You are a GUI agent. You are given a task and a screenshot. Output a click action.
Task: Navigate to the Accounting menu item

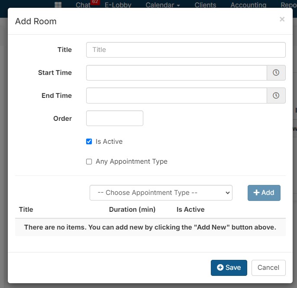point(248,5)
